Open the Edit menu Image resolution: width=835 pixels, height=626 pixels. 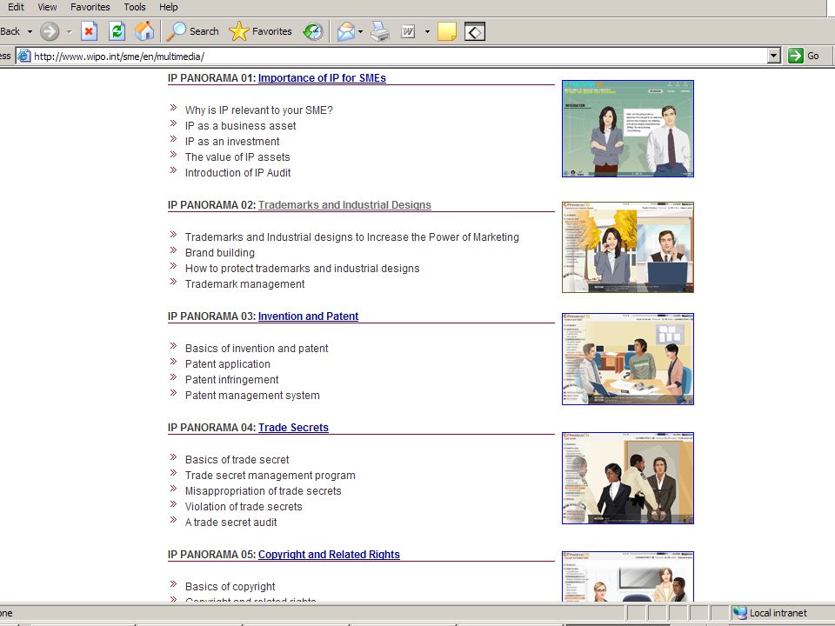tap(16, 7)
